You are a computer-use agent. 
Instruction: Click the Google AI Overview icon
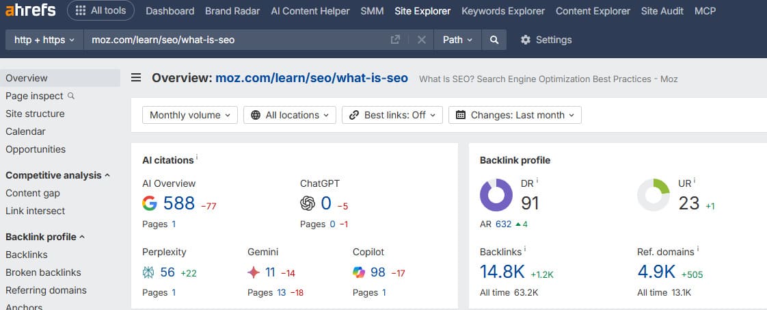pyautogui.click(x=150, y=203)
